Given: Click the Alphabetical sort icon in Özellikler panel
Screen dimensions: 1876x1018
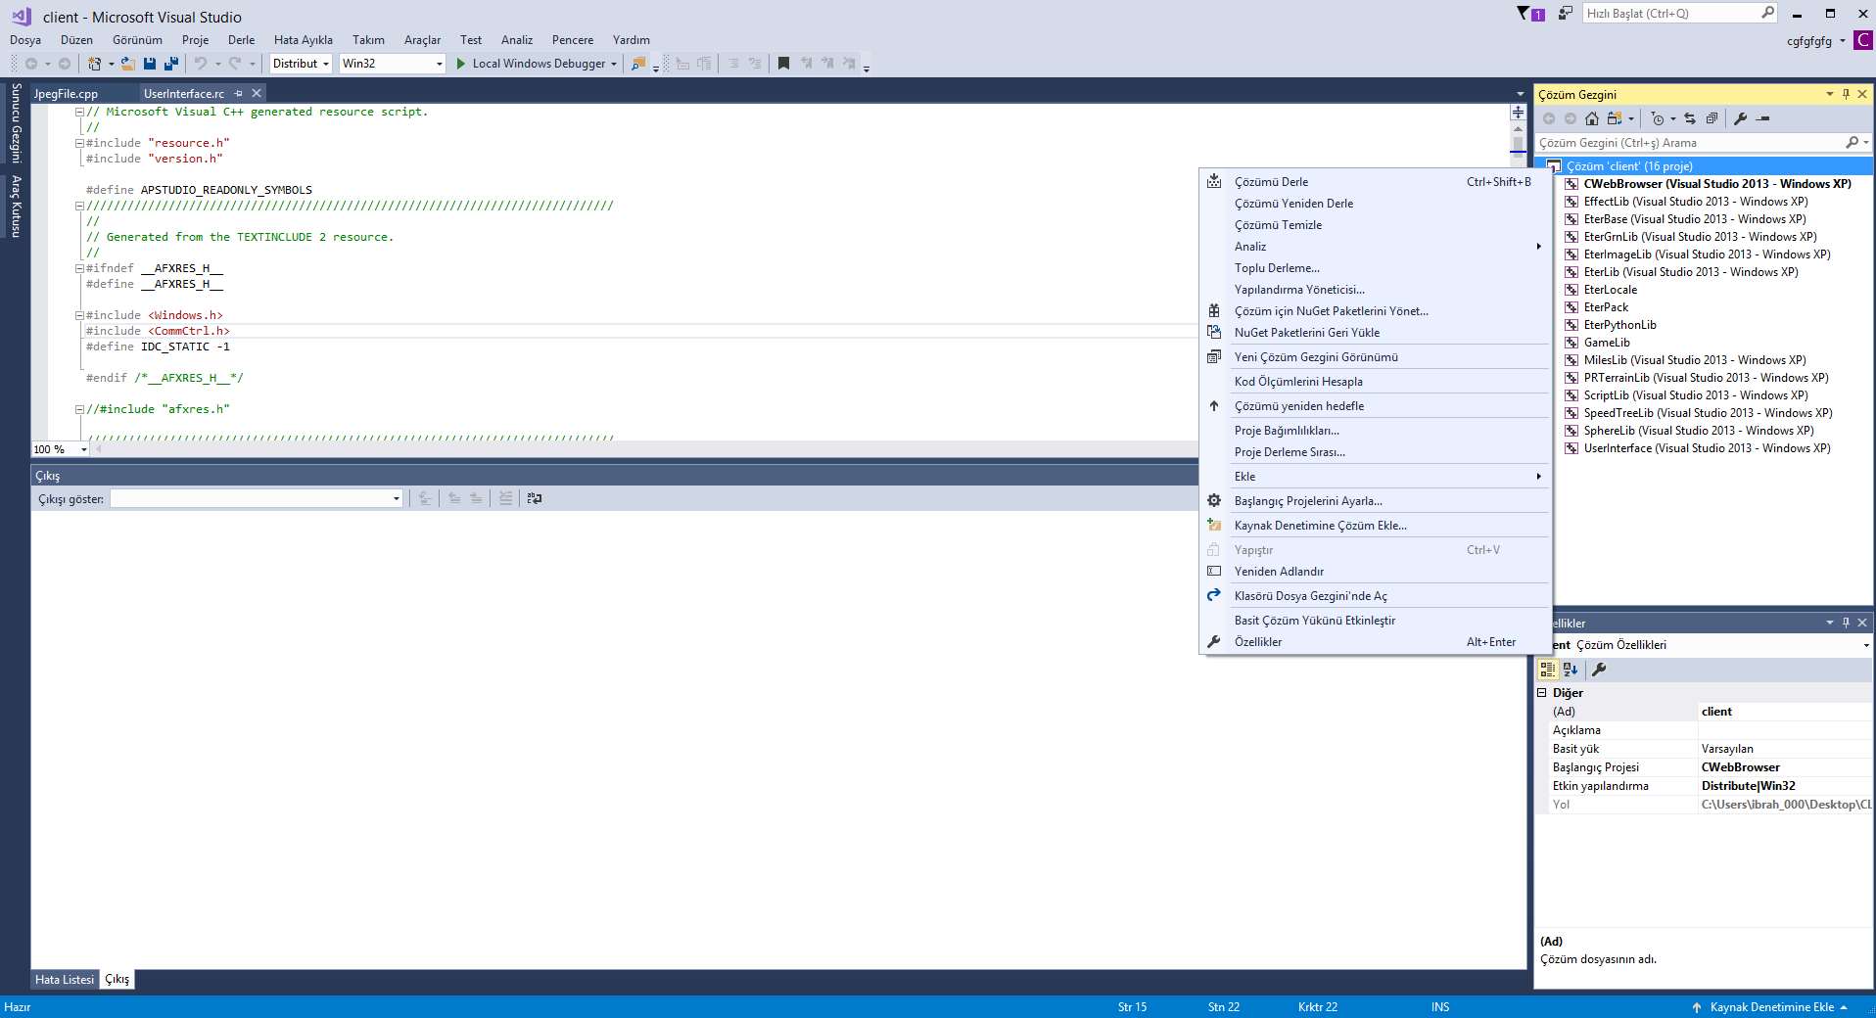Looking at the screenshot, I should pyautogui.click(x=1571, y=670).
